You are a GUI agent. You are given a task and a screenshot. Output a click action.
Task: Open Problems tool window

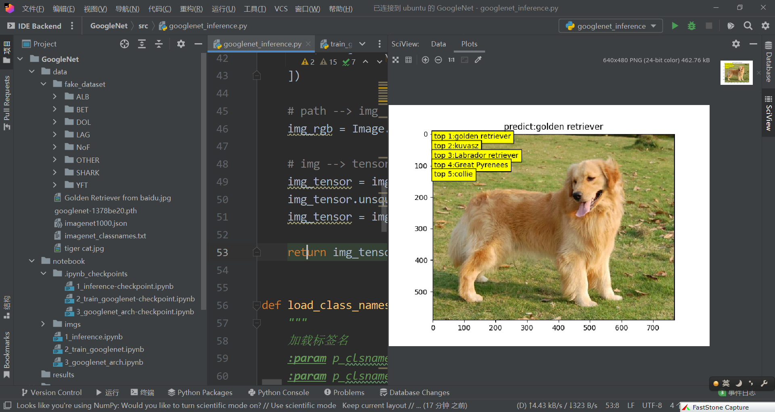pyautogui.click(x=344, y=392)
